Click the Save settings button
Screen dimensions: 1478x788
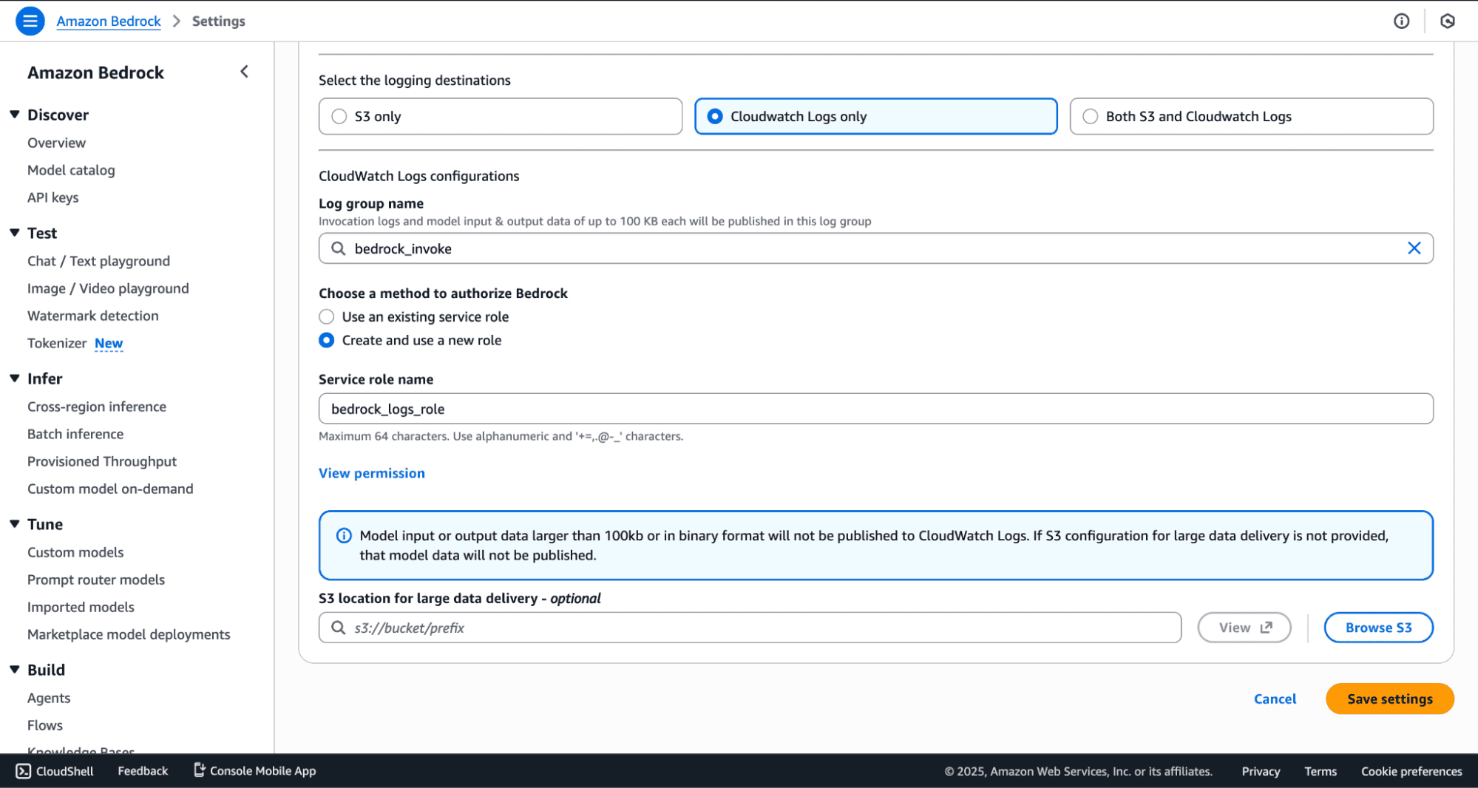coord(1389,699)
